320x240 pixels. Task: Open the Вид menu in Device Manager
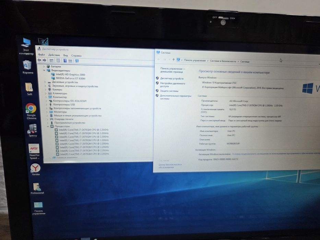[66, 55]
